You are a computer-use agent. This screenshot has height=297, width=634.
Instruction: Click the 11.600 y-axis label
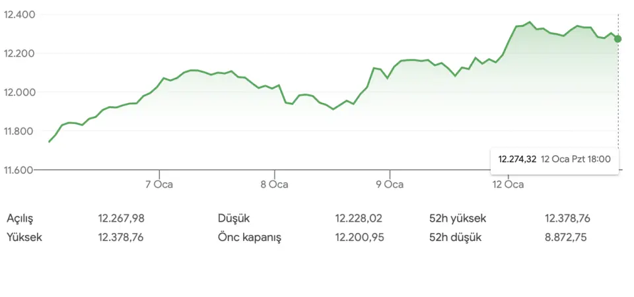[20, 170]
